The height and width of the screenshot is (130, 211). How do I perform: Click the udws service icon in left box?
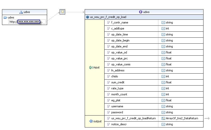21,12
